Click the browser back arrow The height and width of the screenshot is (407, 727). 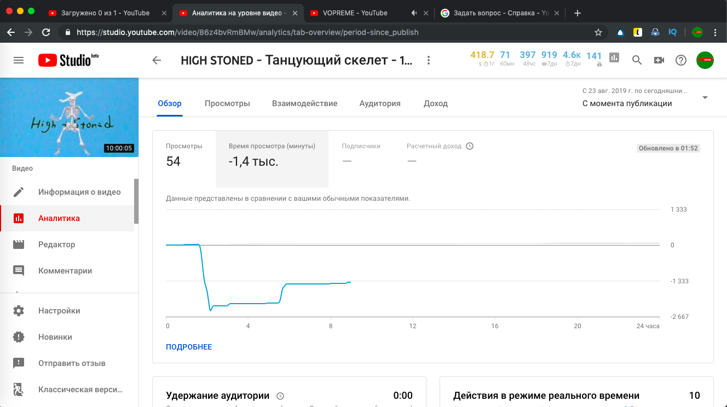pos(11,32)
